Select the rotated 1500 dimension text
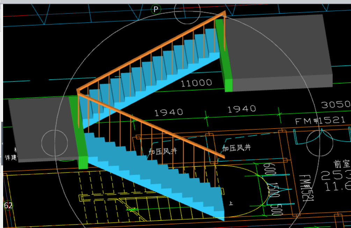 coord(274,190)
